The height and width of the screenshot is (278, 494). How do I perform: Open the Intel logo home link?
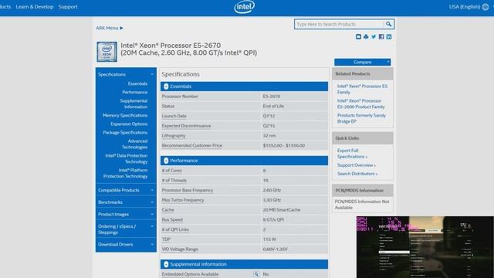point(244,7)
